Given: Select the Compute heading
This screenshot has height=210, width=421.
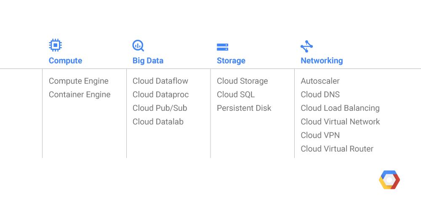Looking at the screenshot, I should [x=66, y=60].
